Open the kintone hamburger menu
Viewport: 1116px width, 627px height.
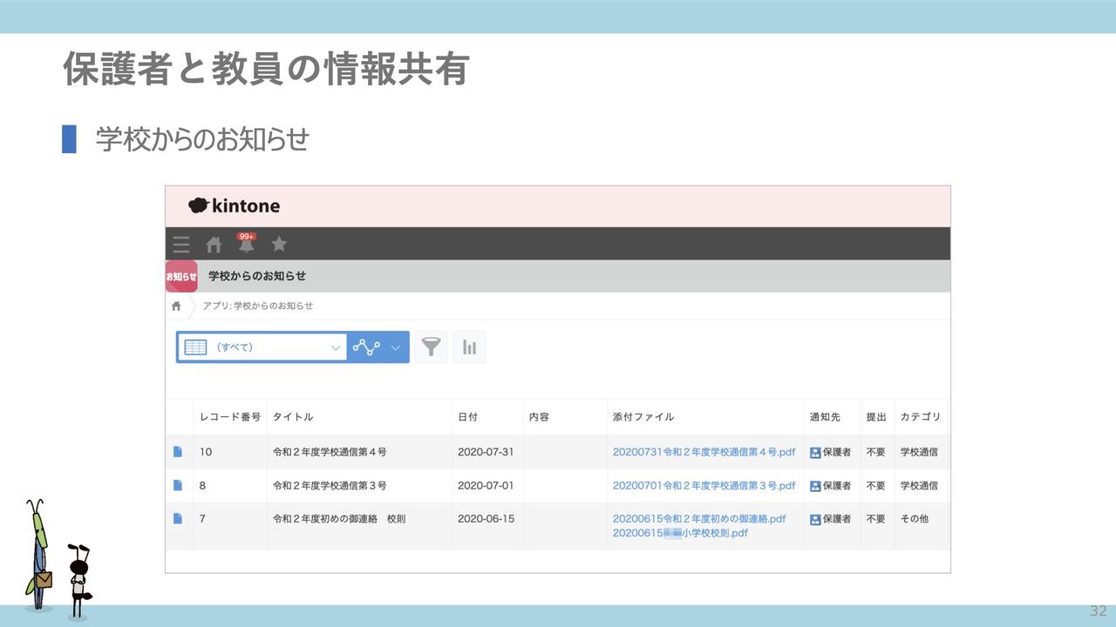point(180,244)
